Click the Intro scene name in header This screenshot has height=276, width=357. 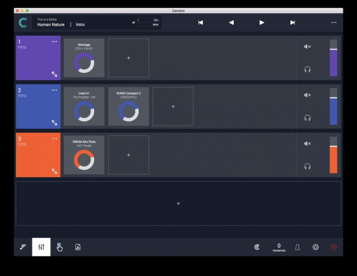coord(80,25)
